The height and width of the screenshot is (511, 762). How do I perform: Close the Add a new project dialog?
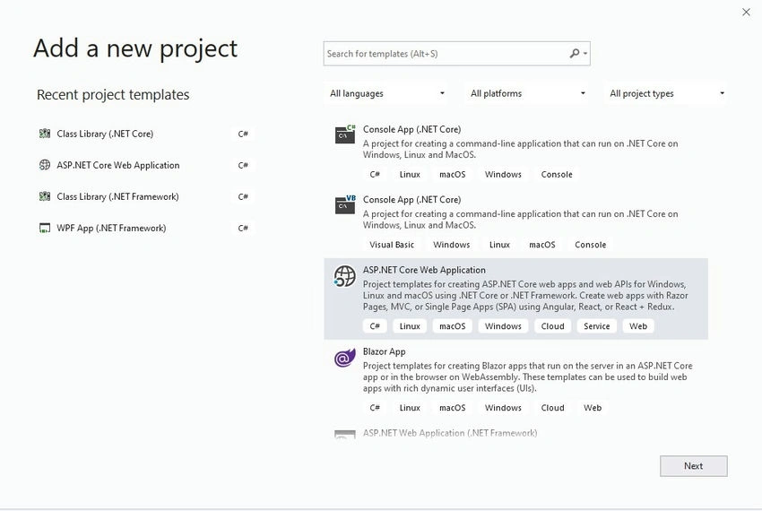coord(746,13)
